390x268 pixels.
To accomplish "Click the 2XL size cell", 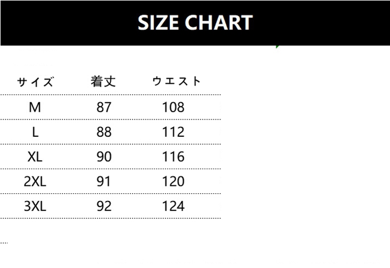I will click(35, 181).
